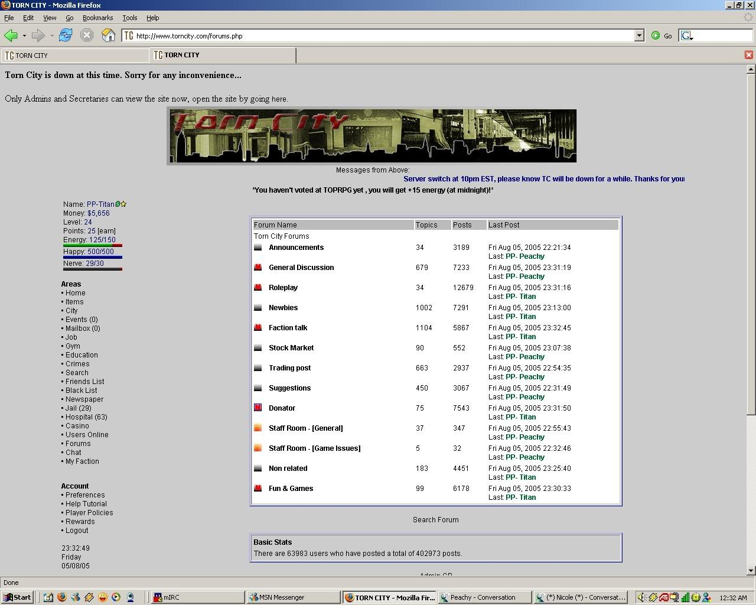Go back with the green Back arrow
756x605 pixels.
pos(11,35)
